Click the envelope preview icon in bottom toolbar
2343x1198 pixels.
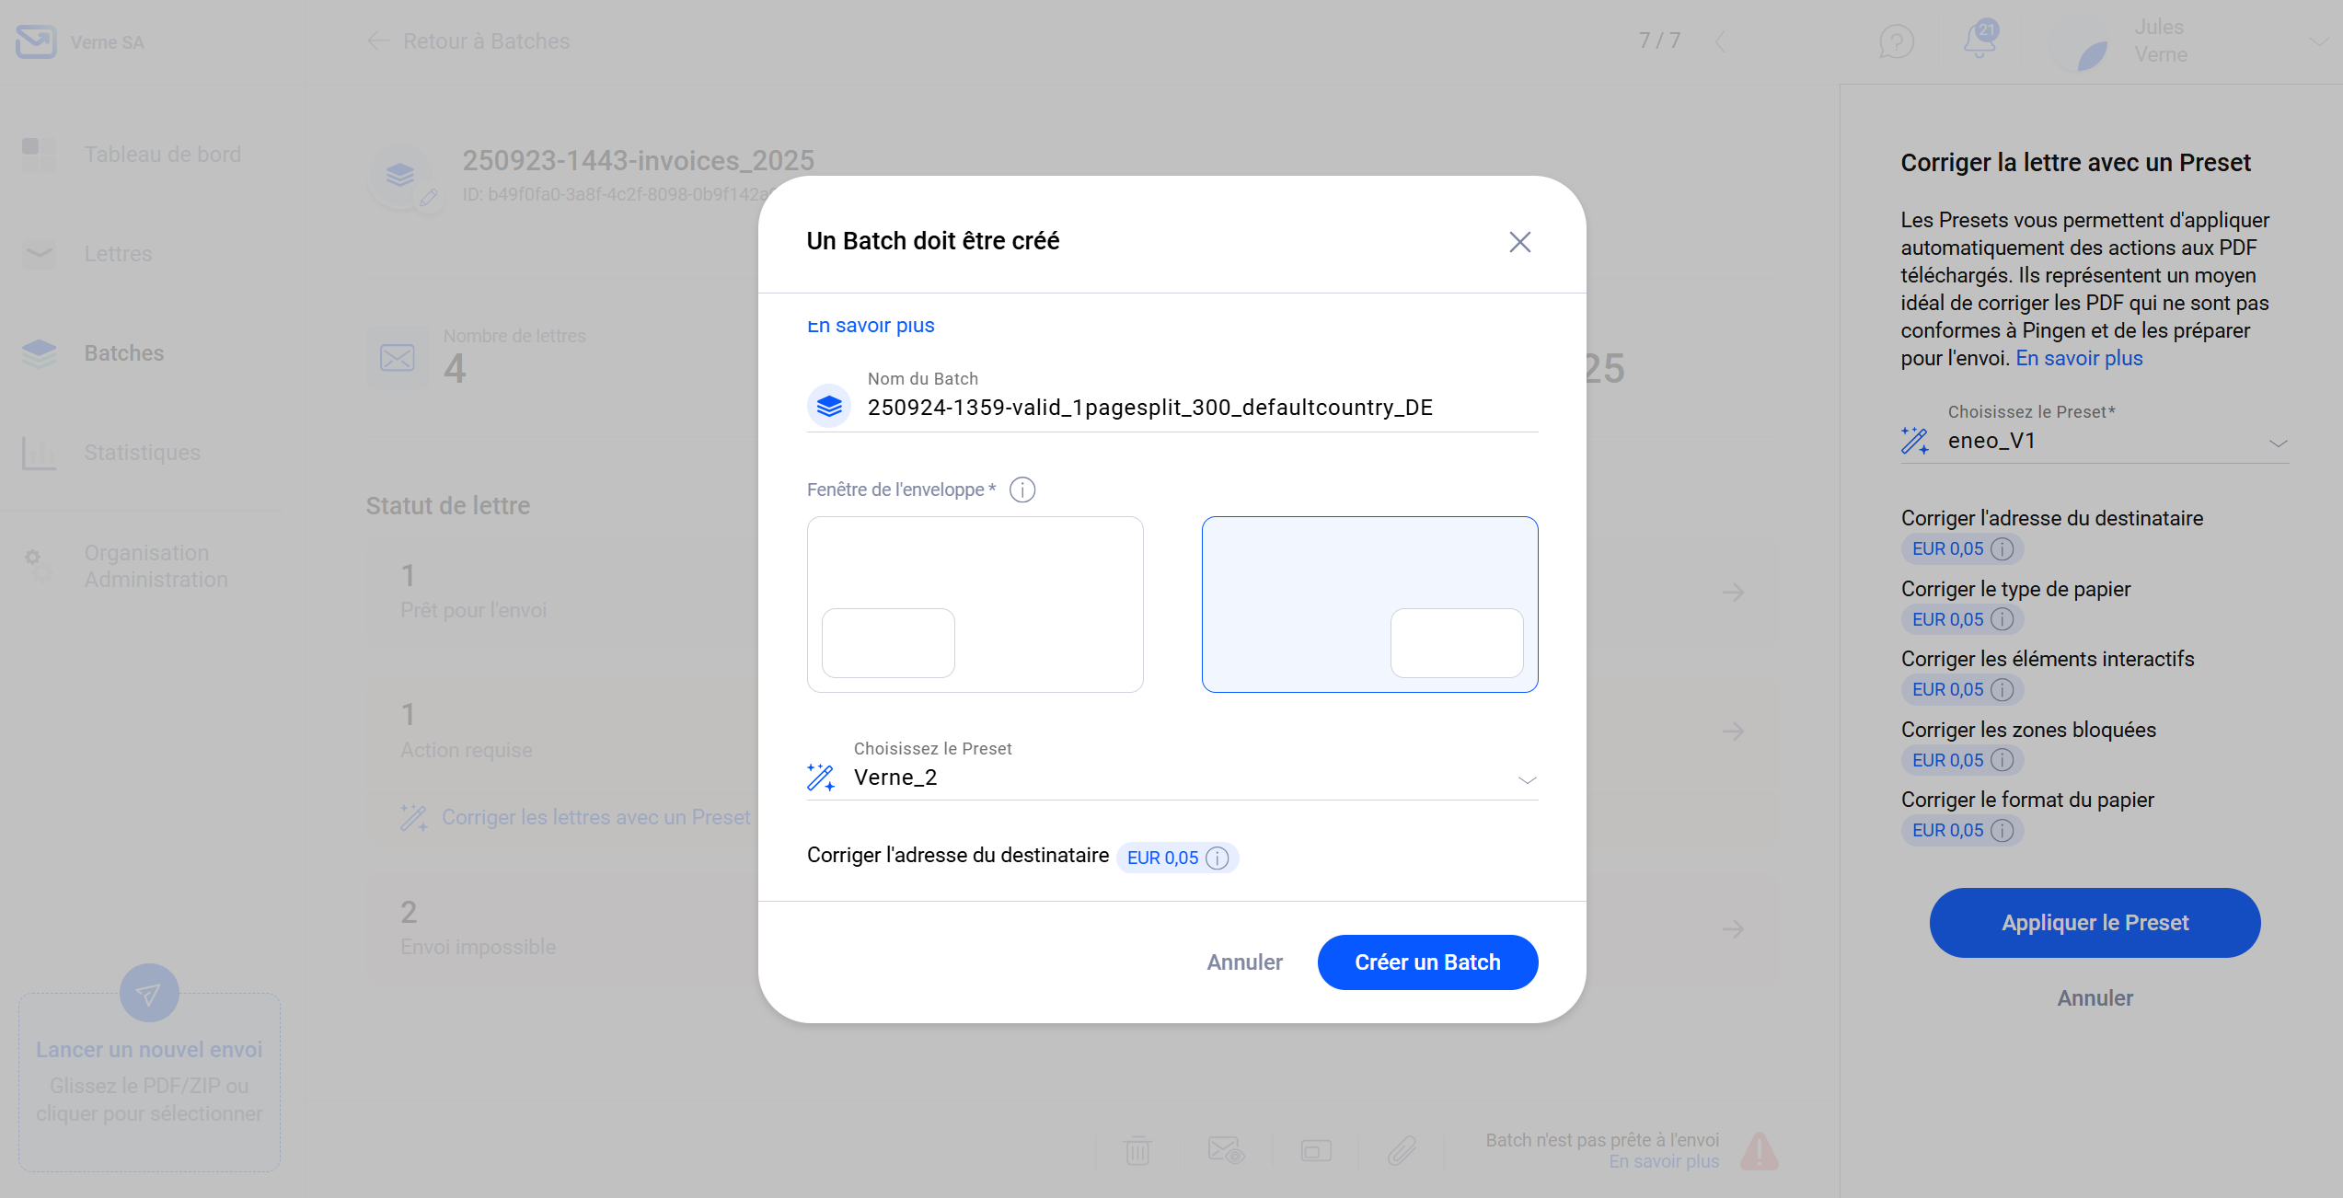pos(1226,1150)
